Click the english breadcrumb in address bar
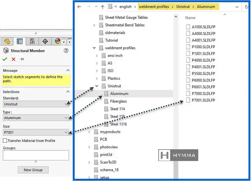The width and height of the screenshot is (251, 181). (125, 7)
